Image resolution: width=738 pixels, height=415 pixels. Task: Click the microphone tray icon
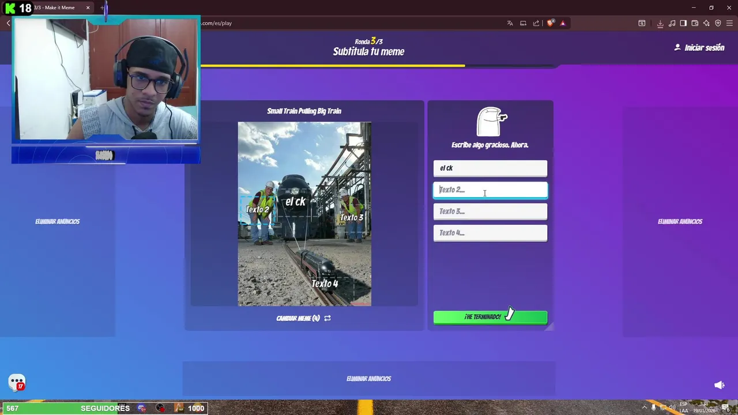(654, 408)
